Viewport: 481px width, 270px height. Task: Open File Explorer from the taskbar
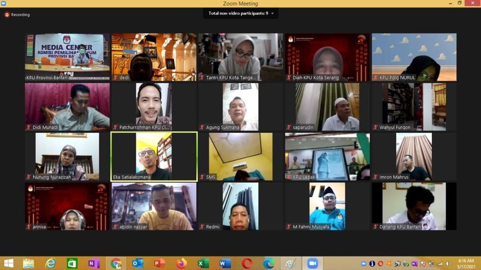point(28,263)
